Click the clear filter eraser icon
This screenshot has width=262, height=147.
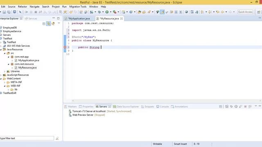pyautogui.click(x=57, y=138)
